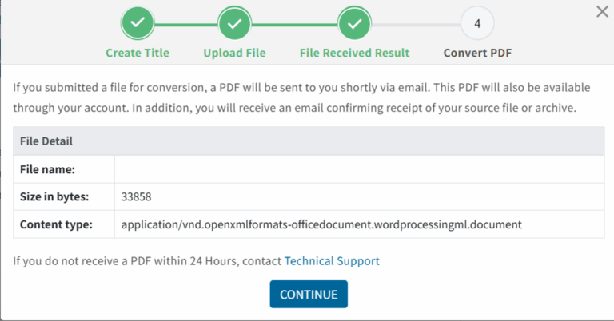Open the File Received Result step label

pyautogui.click(x=354, y=53)
